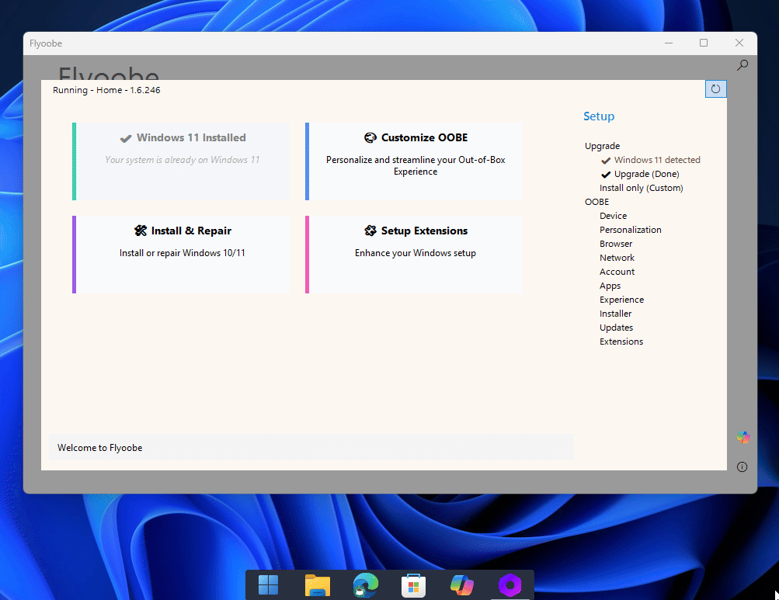Click the checkmark beside Upgrade (Done)
This screenshot has height=600, width=779.
coord(606,173)
